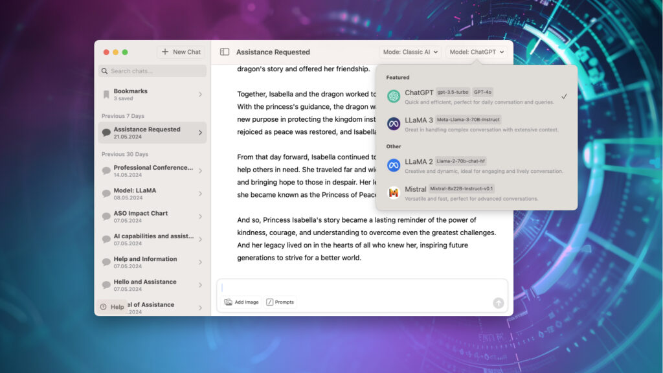The image size is (663, 373).
Task: Click the Bookmarks ribbon icon
Action: click(106, 95)
